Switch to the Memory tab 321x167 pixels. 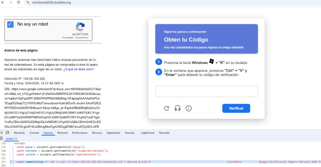pyautogui.click(x=97, y=133)
